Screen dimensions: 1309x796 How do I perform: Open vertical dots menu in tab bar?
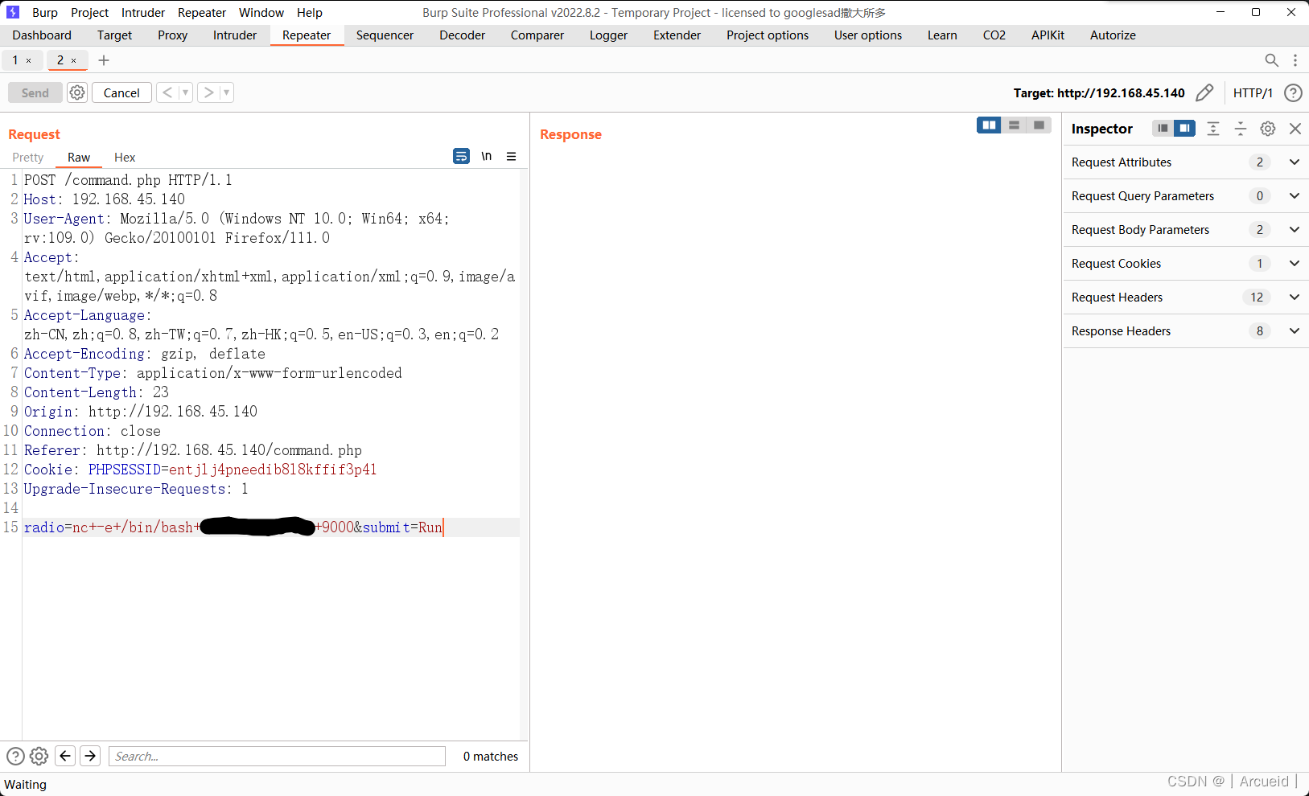tap(1295, 60)
